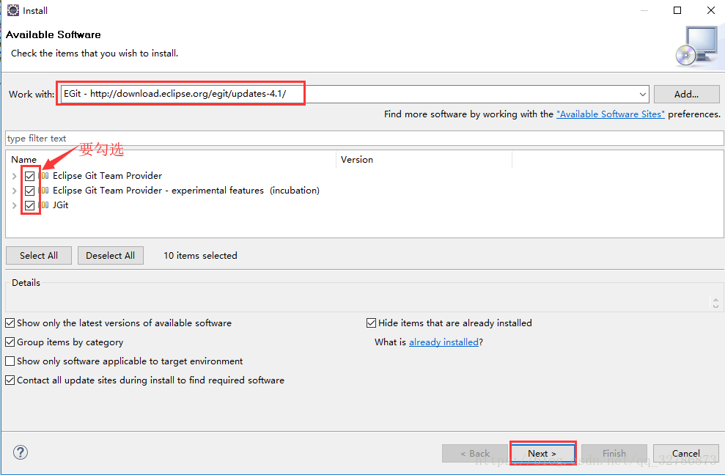The height and width of the screenshot is (475, 725).
Task: Select the experimental features (incubation) row text
Action: click(186, 191)
